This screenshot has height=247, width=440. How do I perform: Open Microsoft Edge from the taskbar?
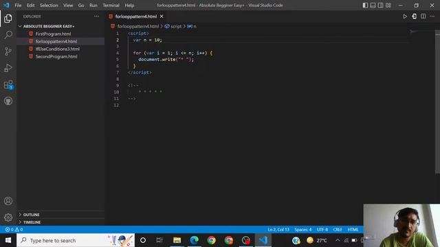tap(194, 240)
